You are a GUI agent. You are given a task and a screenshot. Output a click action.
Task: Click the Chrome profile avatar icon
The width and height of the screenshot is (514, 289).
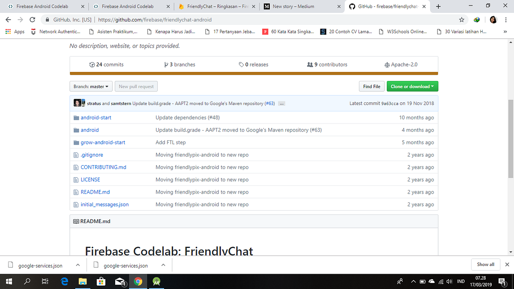coord(493,20)
